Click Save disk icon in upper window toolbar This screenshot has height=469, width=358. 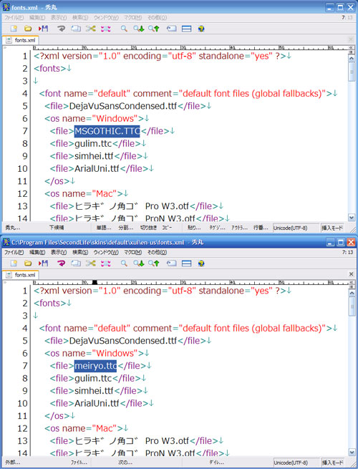pos(43,29)
